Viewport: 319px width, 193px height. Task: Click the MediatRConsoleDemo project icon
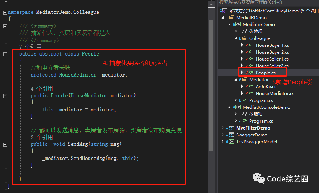pos(238,107)
